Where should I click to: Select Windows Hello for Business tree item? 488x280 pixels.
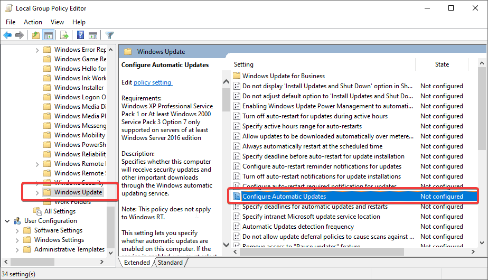coord(80,69)
